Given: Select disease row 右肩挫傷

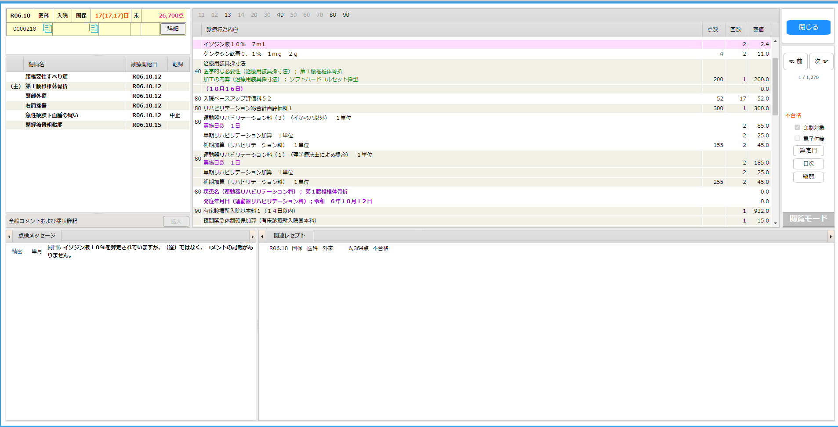Looking at the screenshot, I should click(x=98, y=106).
